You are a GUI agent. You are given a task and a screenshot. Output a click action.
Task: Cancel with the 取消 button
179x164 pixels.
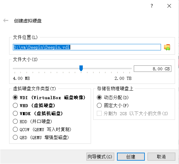tap(161, 157)
